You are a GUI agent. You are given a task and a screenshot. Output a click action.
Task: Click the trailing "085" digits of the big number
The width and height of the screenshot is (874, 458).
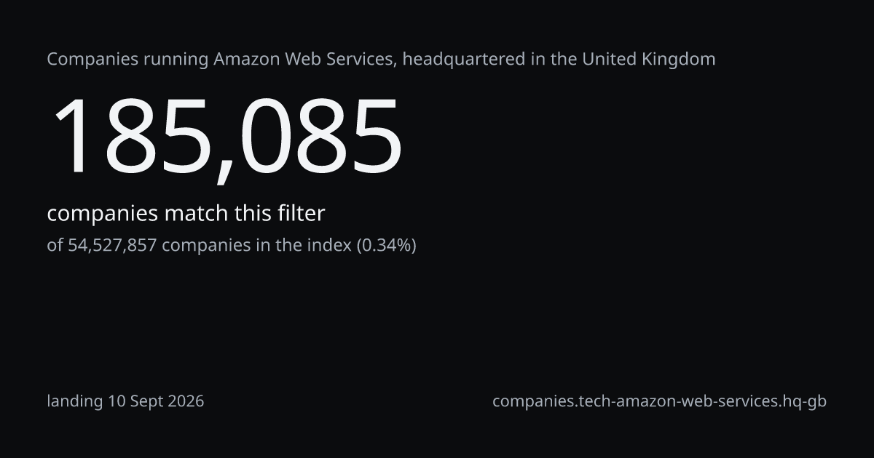[x=321, y=138]
